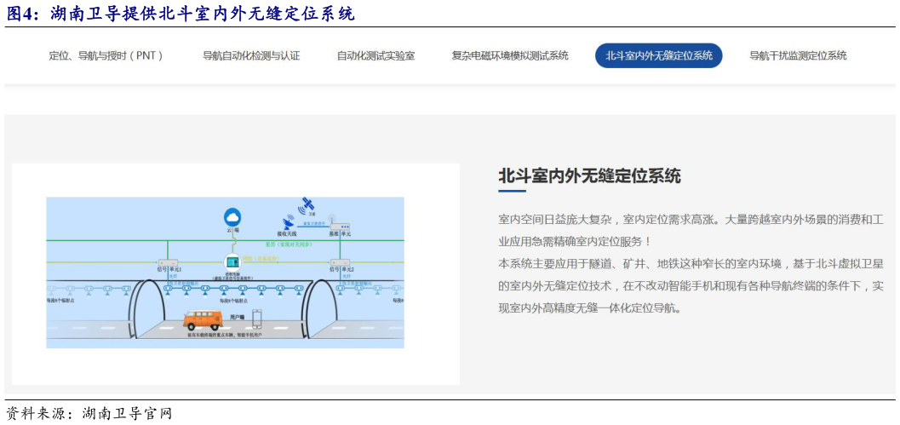
Task: Click the cloud icon in the diagram
Action: (232, 216)
